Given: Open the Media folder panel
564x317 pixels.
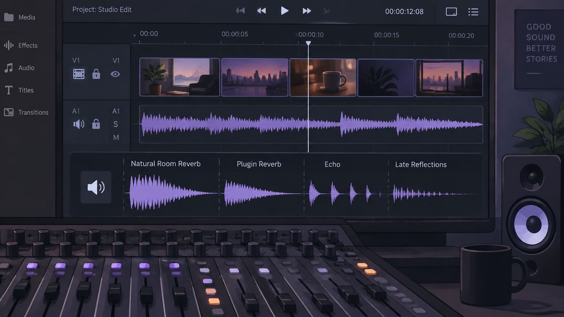Looking at the screenshot, I should click(x=20, y=17).
